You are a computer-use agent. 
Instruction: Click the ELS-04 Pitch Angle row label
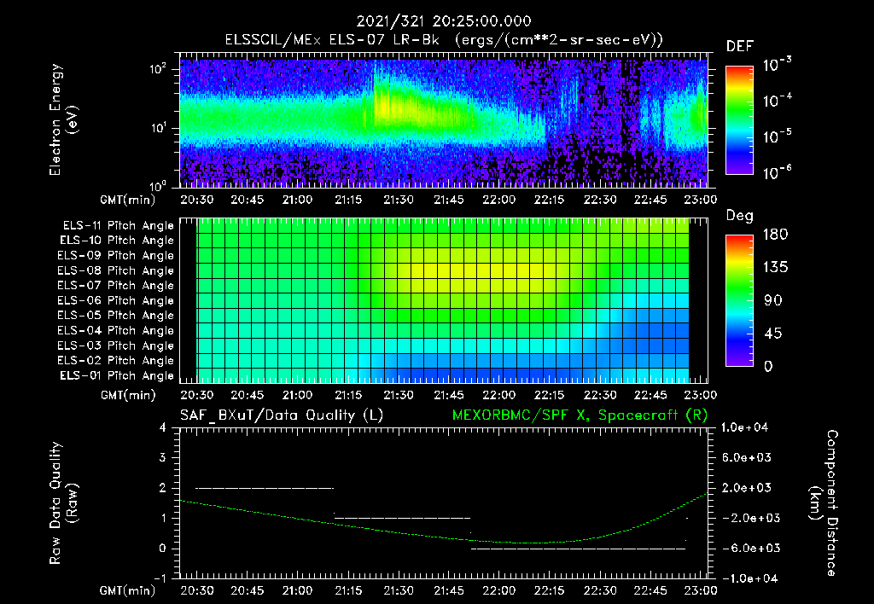[115, 330]
